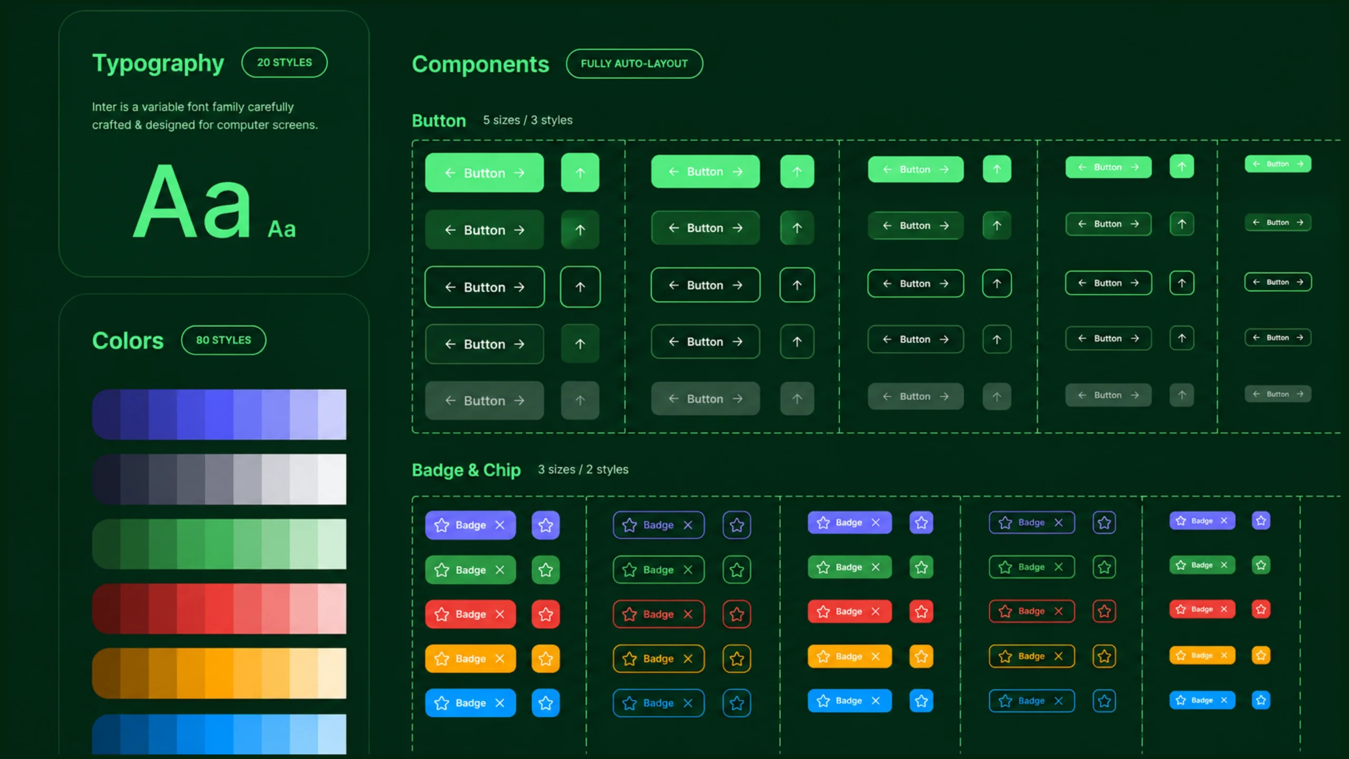Click the large outlined blue star icon chip
The image size is (1349, 759).
click(x=737, y=703)
